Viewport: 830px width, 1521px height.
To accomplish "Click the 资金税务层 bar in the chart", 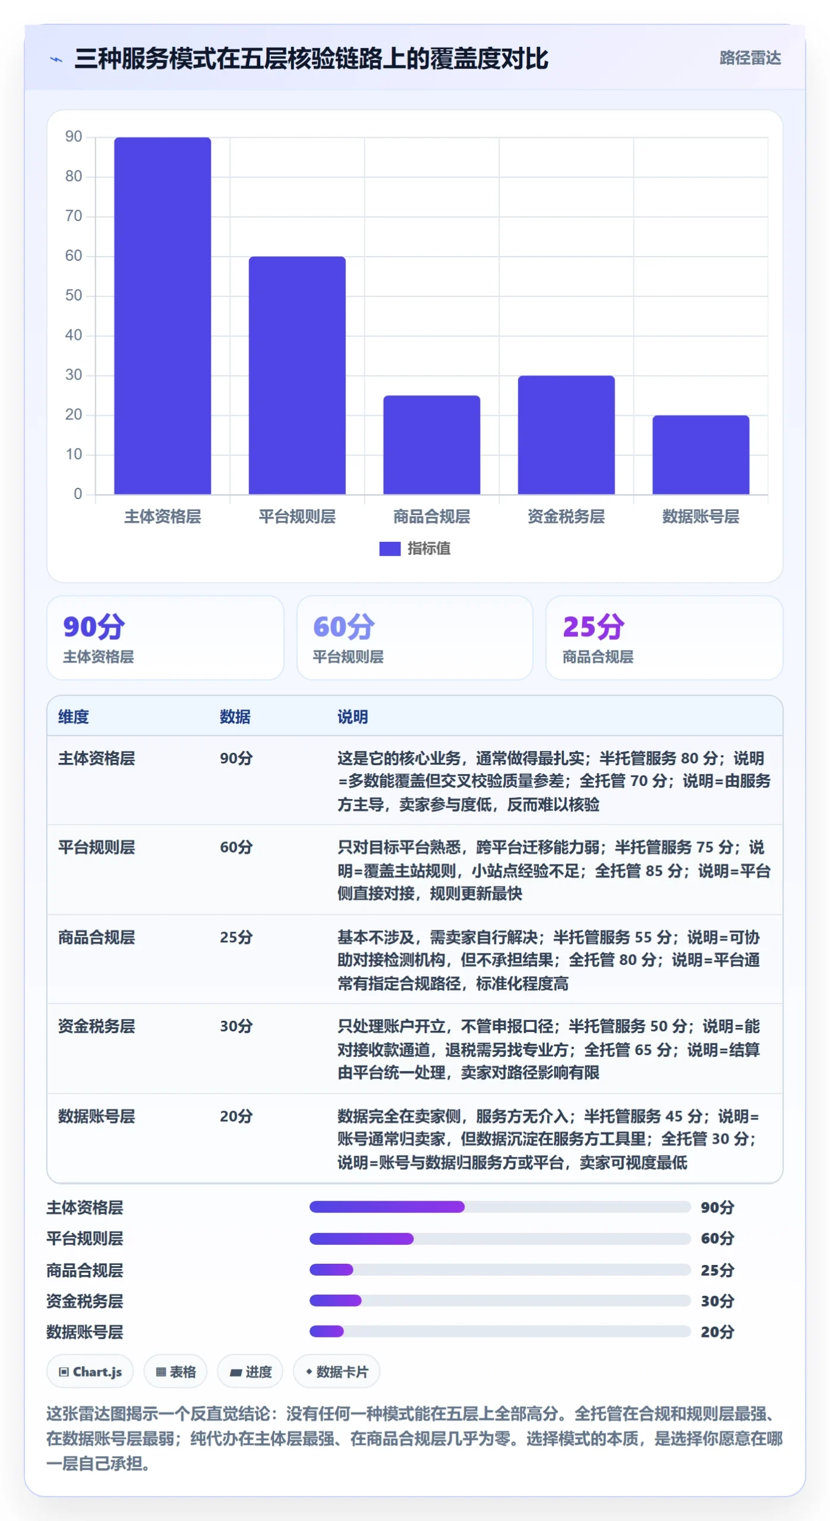I will click(x=566, y=434).
